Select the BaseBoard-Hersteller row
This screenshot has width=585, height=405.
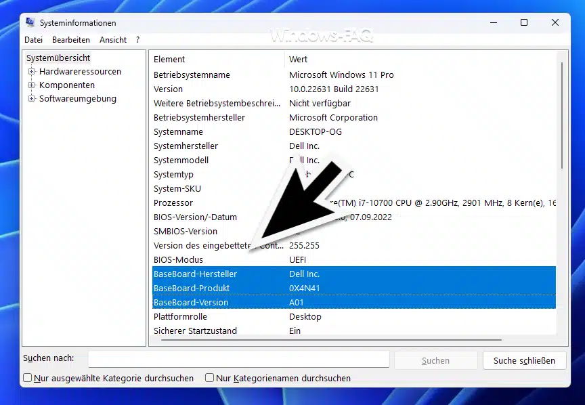[203, 274]
